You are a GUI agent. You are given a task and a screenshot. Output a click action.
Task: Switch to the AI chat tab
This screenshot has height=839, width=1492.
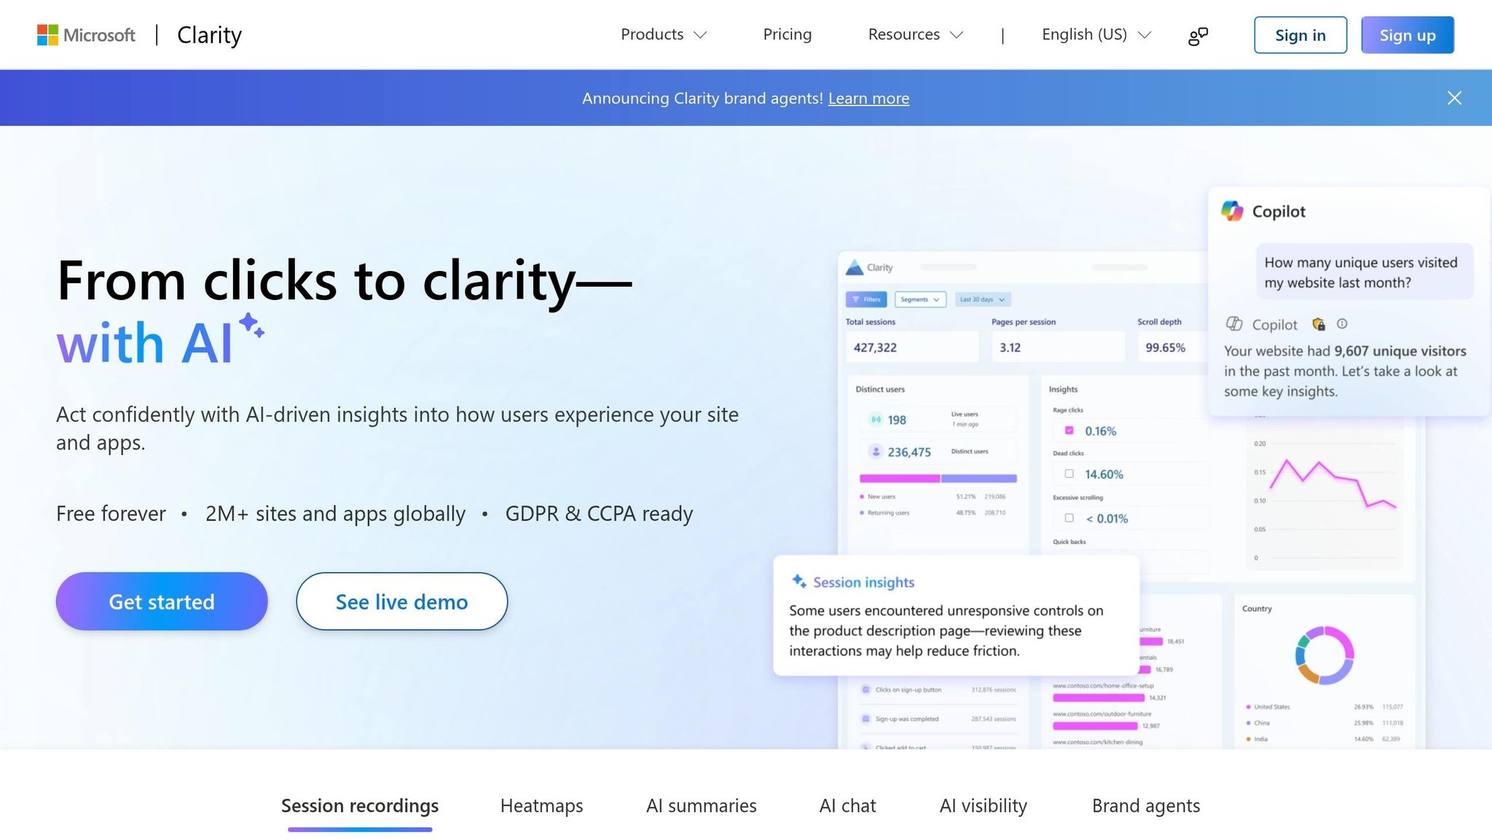[x=847, y=805]
